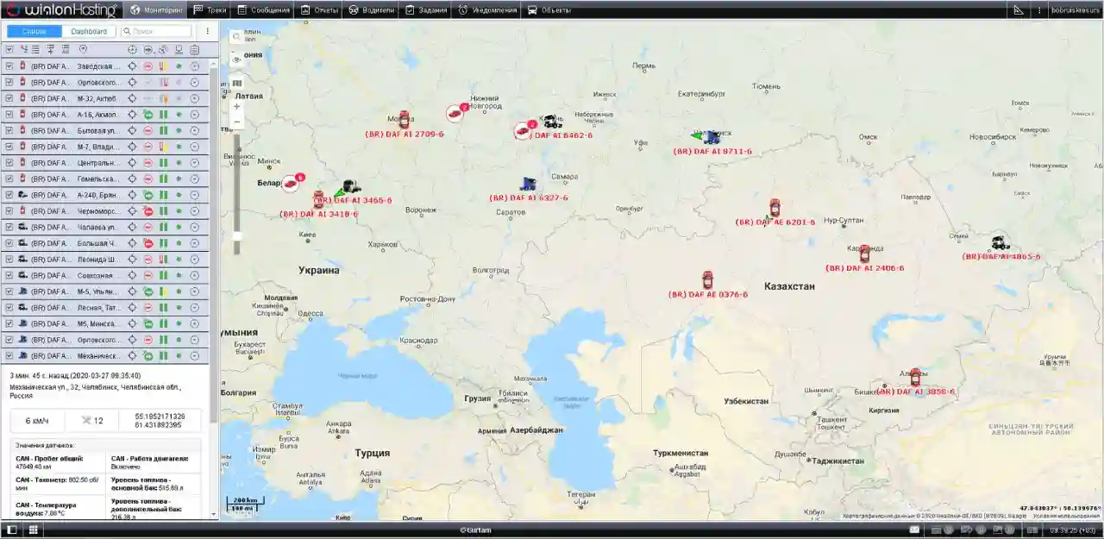1104x539 pixels.
Task: Zoom in the map with plus button
Action: click(x=236, y=107)
